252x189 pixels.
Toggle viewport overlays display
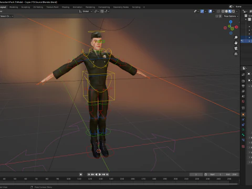[211, 12]
